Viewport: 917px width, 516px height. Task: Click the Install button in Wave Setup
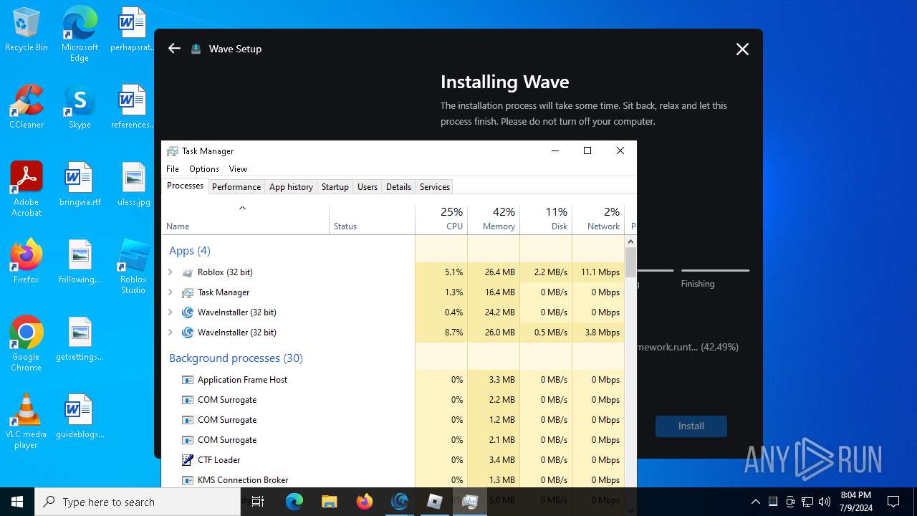coord(691,426)
